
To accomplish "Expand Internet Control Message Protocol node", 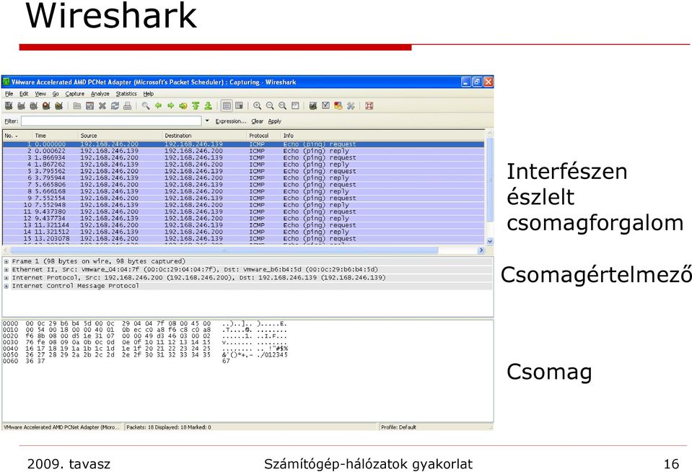I will [6, 286].
